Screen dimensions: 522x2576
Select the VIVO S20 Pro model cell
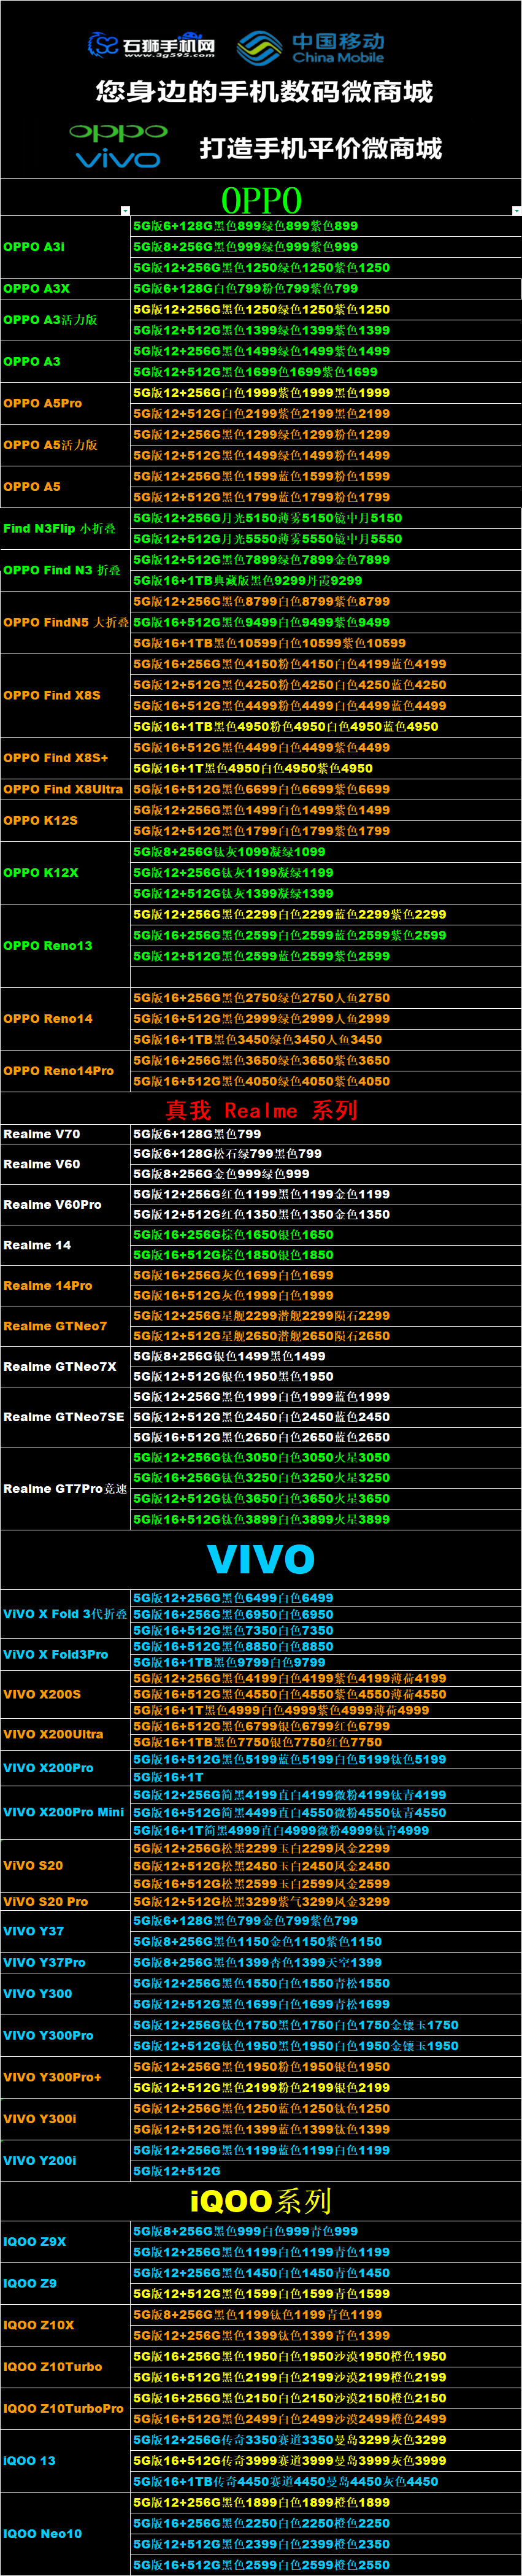[66, 1901]
